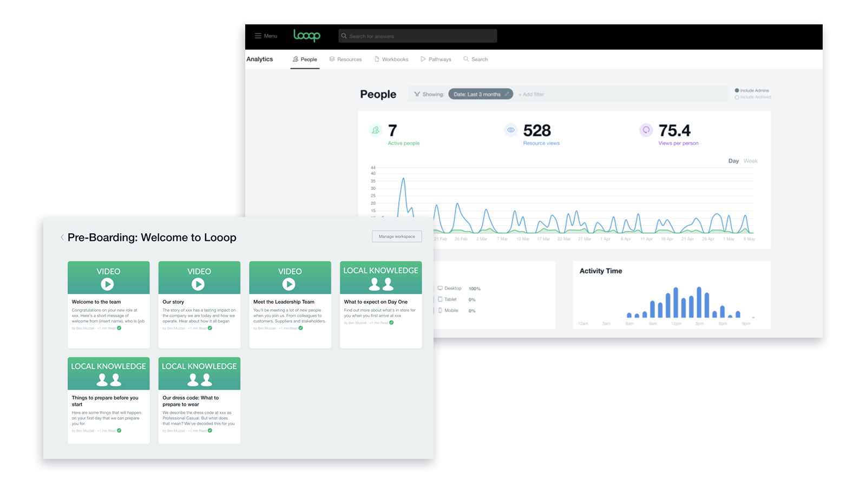Open the hamburger Menu icon

click(258, 36)
